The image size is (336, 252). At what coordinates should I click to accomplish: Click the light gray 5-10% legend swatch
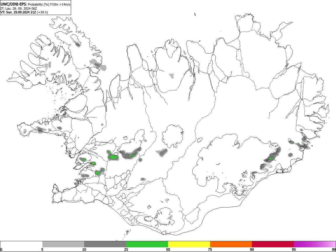(x=63, y=244)
